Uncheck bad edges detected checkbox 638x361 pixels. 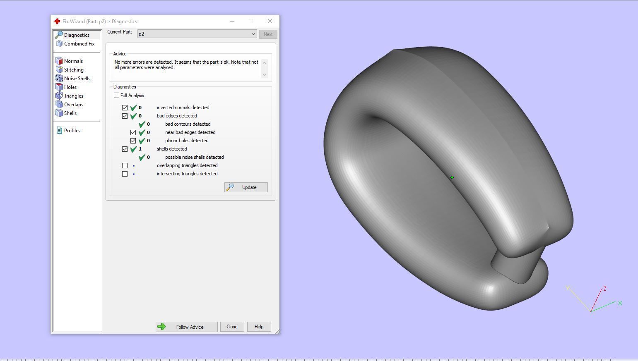click(x=125, y=116)
